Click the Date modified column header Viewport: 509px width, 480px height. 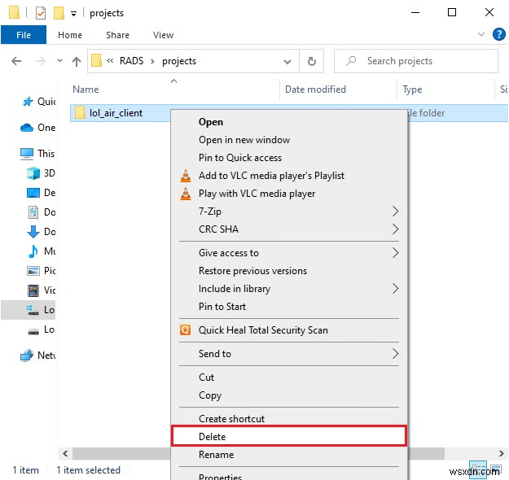[315, 89]
